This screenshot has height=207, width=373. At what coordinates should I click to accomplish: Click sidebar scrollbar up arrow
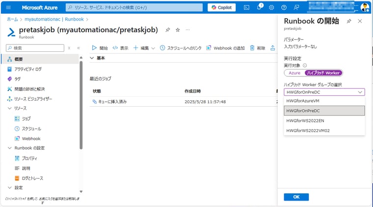(x=81, y=58)
